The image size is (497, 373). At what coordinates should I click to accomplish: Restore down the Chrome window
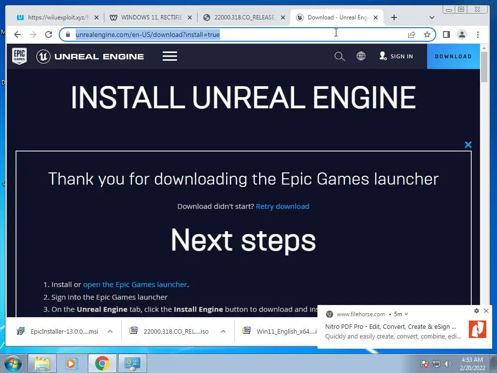click(461, 10)
